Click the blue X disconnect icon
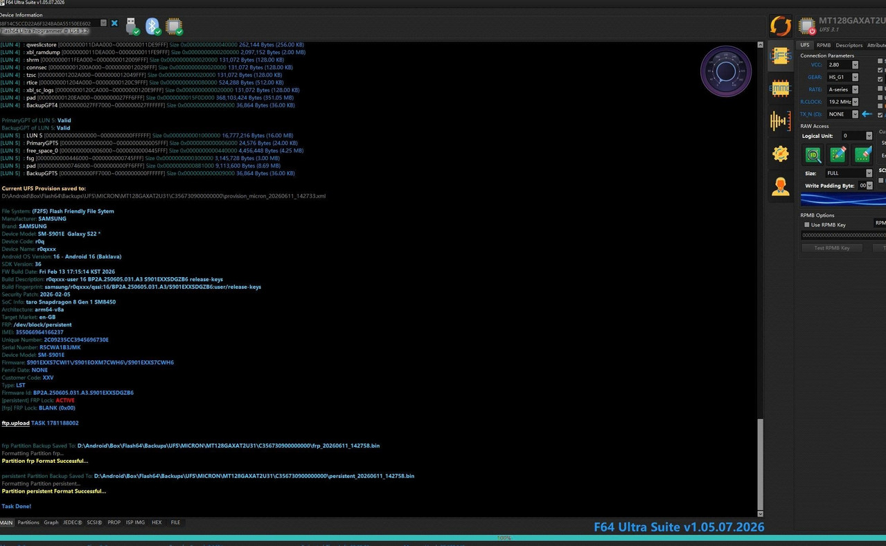Screen dimensions: 886x546 (114, 24)
